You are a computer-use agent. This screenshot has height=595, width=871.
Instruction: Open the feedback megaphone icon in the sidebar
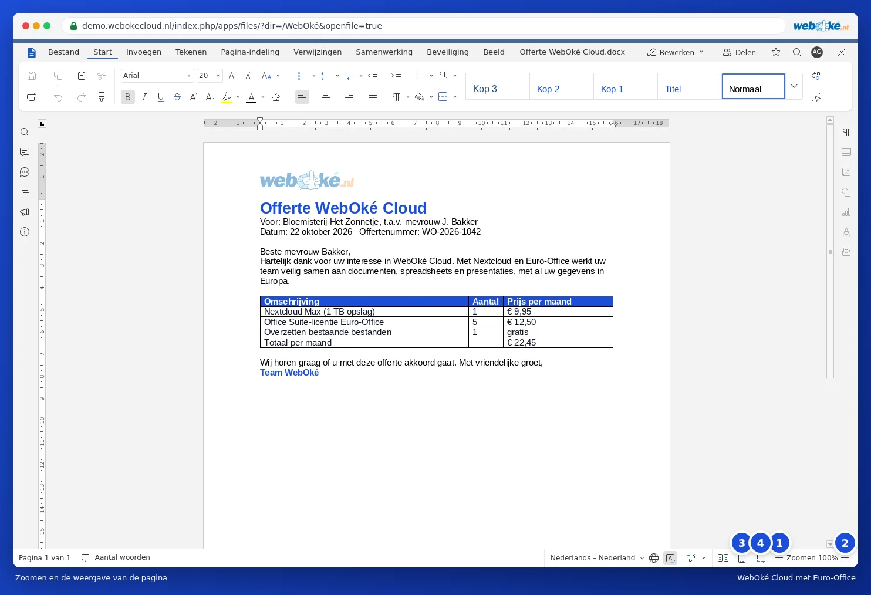click(25, 212)
